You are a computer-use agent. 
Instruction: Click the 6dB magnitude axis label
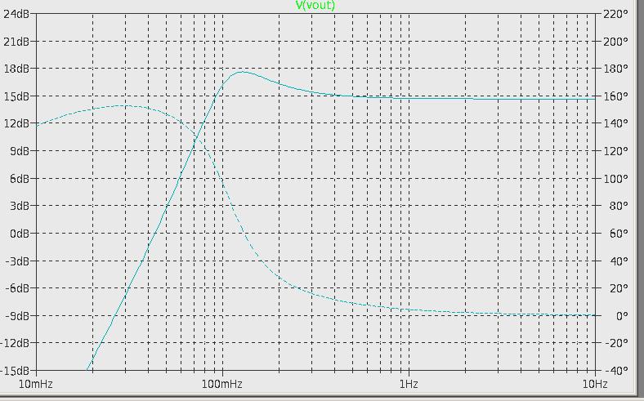(20, 179)
